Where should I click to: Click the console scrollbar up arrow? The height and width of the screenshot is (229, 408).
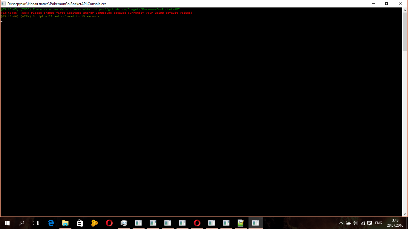click(405, 10)
